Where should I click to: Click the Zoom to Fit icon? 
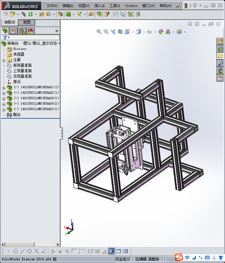click(99, 32)
